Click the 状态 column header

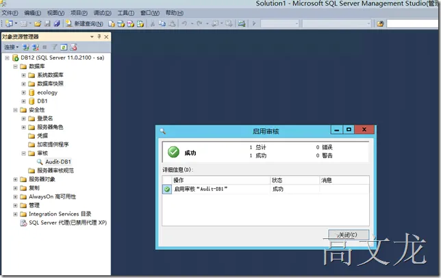(294, 180)
